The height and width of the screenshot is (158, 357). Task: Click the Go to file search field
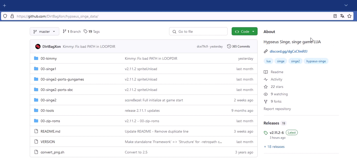click(198, 31)
